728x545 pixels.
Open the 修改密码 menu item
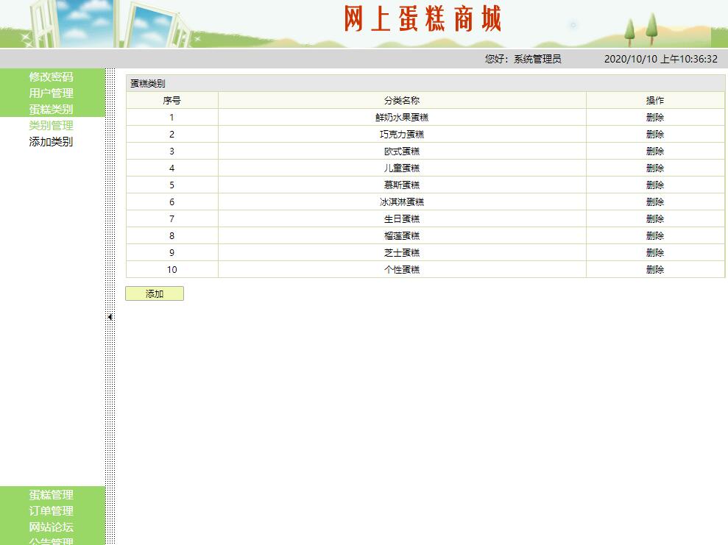pyautogui.click(x=49, y=77)
